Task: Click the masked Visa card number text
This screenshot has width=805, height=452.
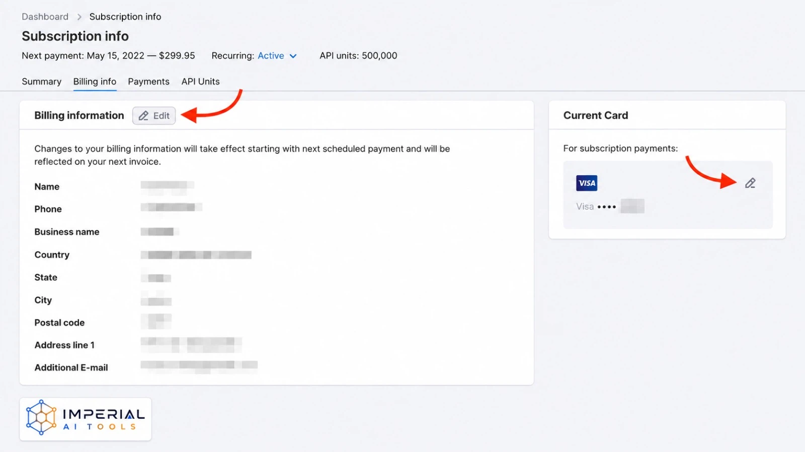Action: pyautogui.click(x=610, y=206)
